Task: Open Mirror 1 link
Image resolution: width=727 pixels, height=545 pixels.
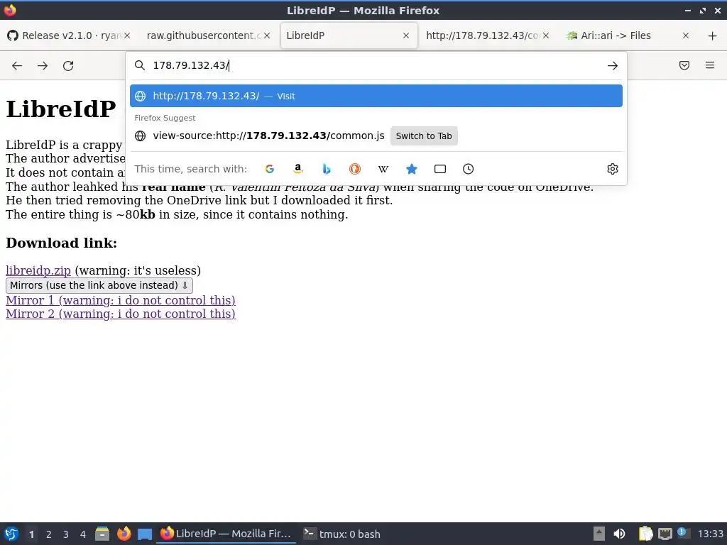Action: point(121,300)
